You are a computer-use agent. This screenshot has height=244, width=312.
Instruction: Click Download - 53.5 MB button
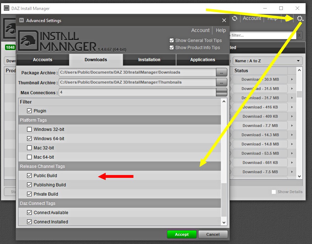click(260, 153)
